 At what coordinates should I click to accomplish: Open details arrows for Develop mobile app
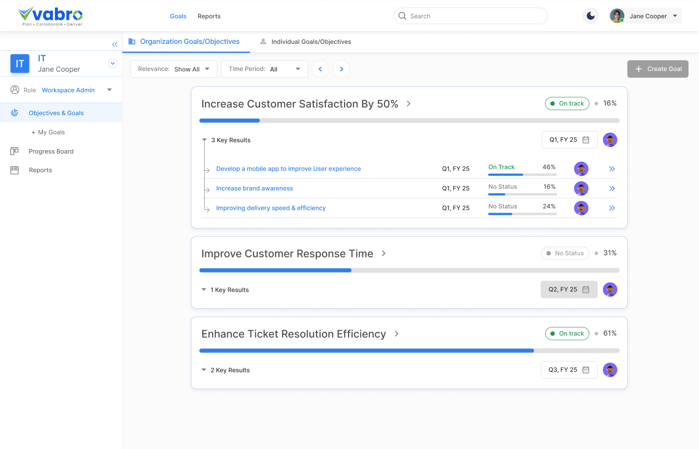[x=612, y=169]
